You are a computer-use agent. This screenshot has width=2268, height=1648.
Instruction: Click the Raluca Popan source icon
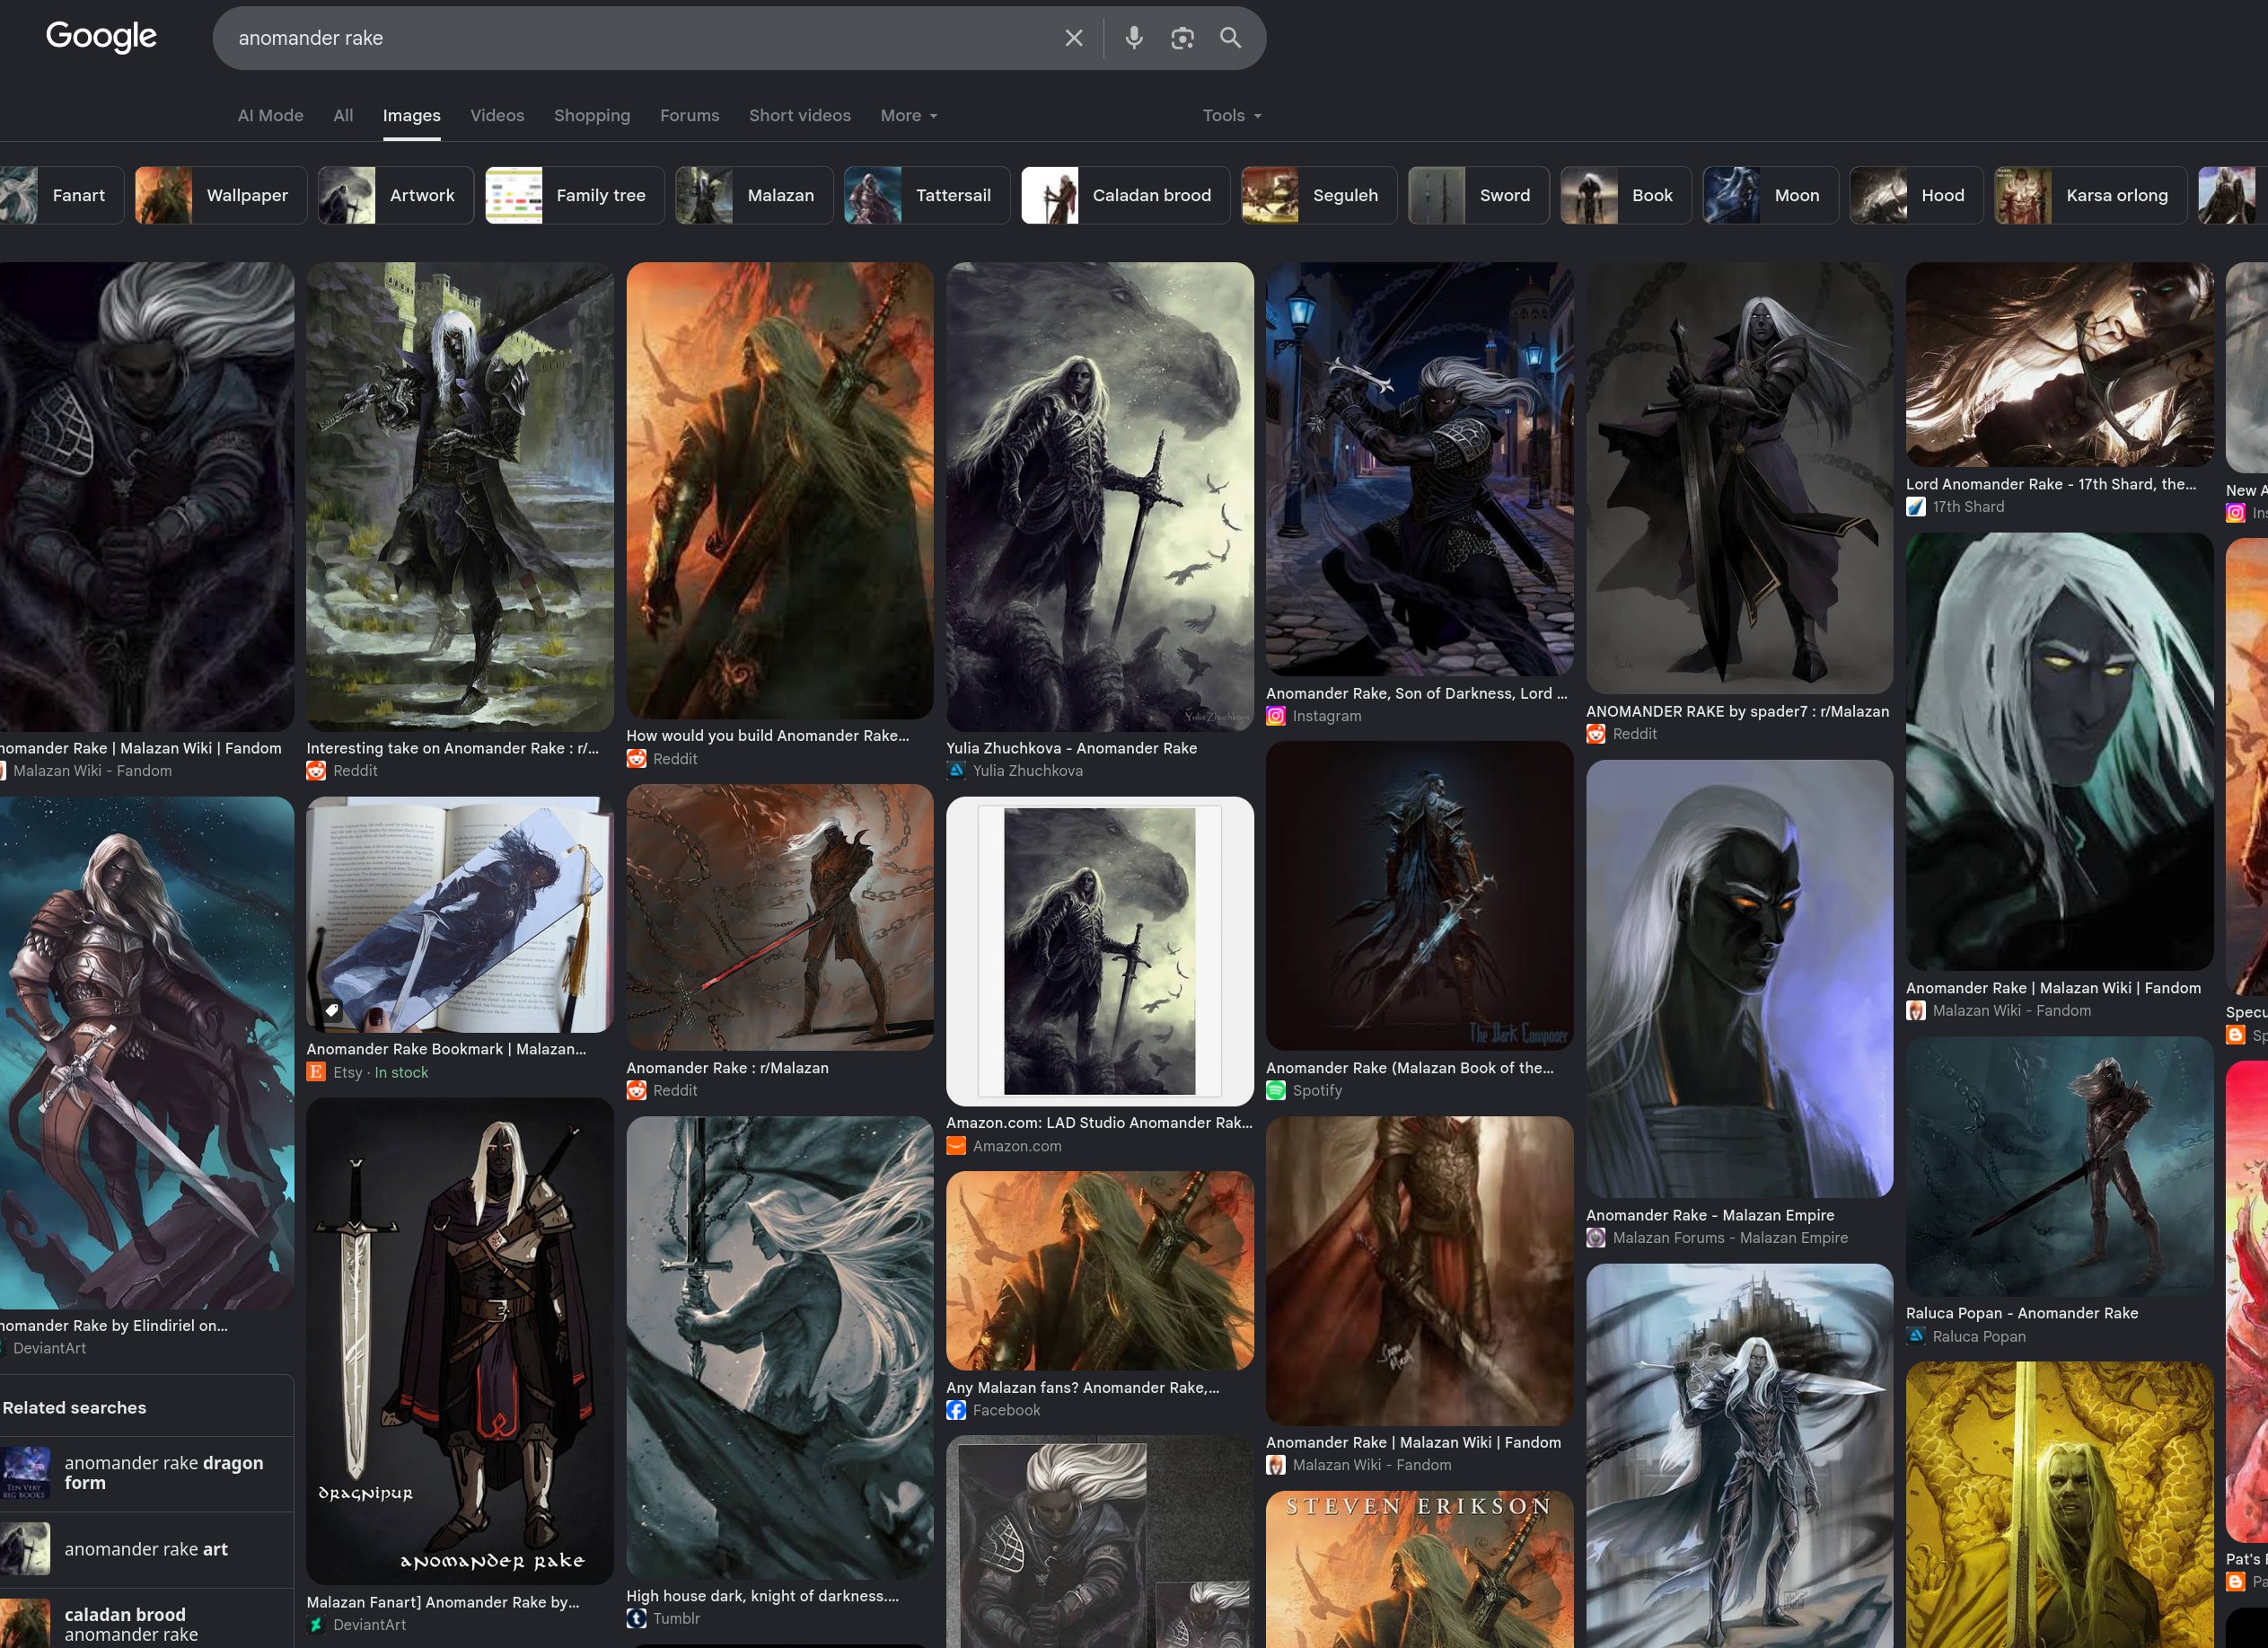(1916, 1336)
